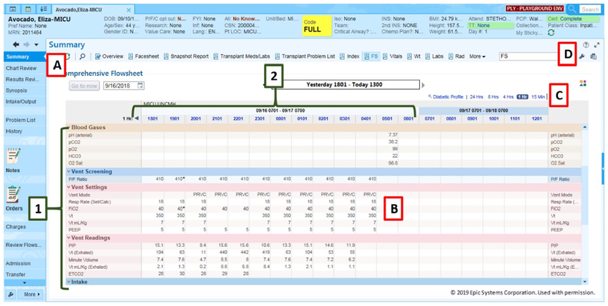
Task: Click the report search field containing FS
Action: (528, 56)
